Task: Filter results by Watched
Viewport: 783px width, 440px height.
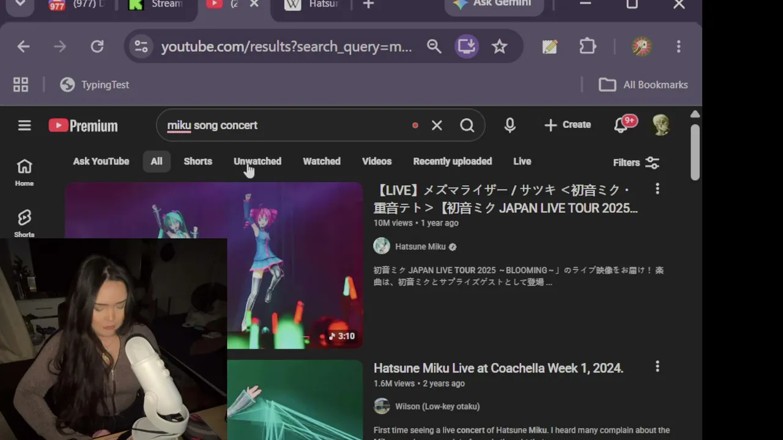Action: [x=322, y=161]
